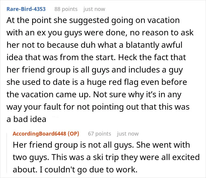Click the text 'the vacation came up'
This screenshot has height=178, width=206.
pos(49,95)
